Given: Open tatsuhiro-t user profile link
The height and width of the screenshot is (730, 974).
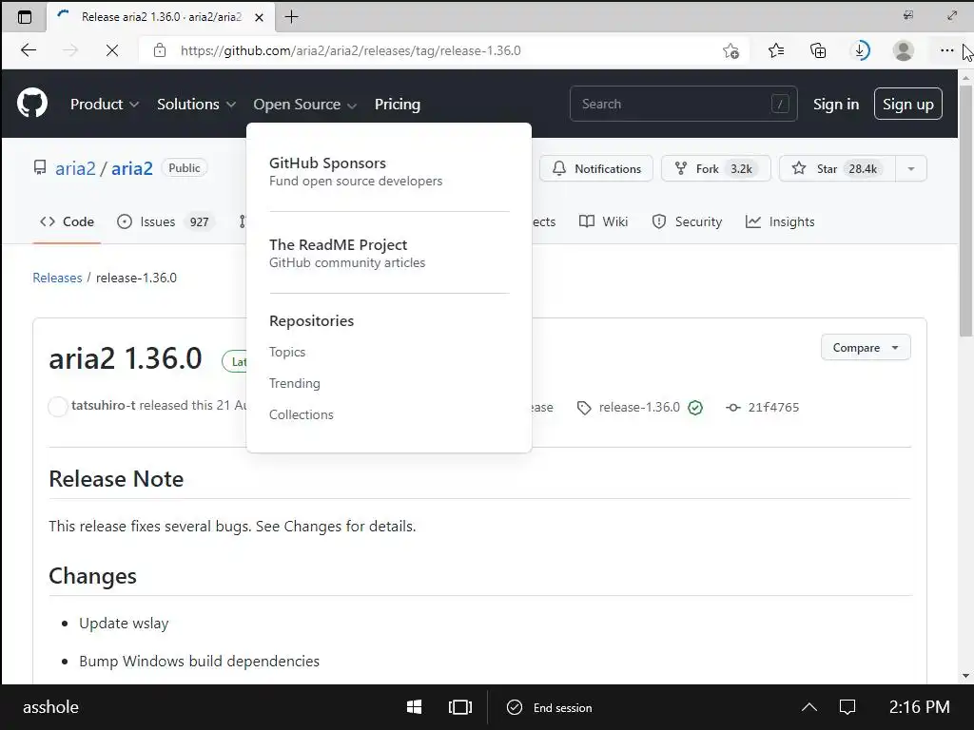Looking at the screenshot, I should [x=103, y=405].
